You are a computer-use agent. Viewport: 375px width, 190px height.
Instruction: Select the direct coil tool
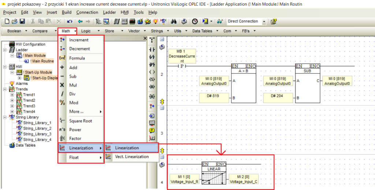(152, 72)
